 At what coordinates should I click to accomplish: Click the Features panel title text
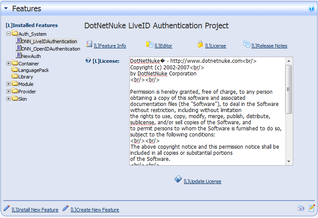pos(27,9)
